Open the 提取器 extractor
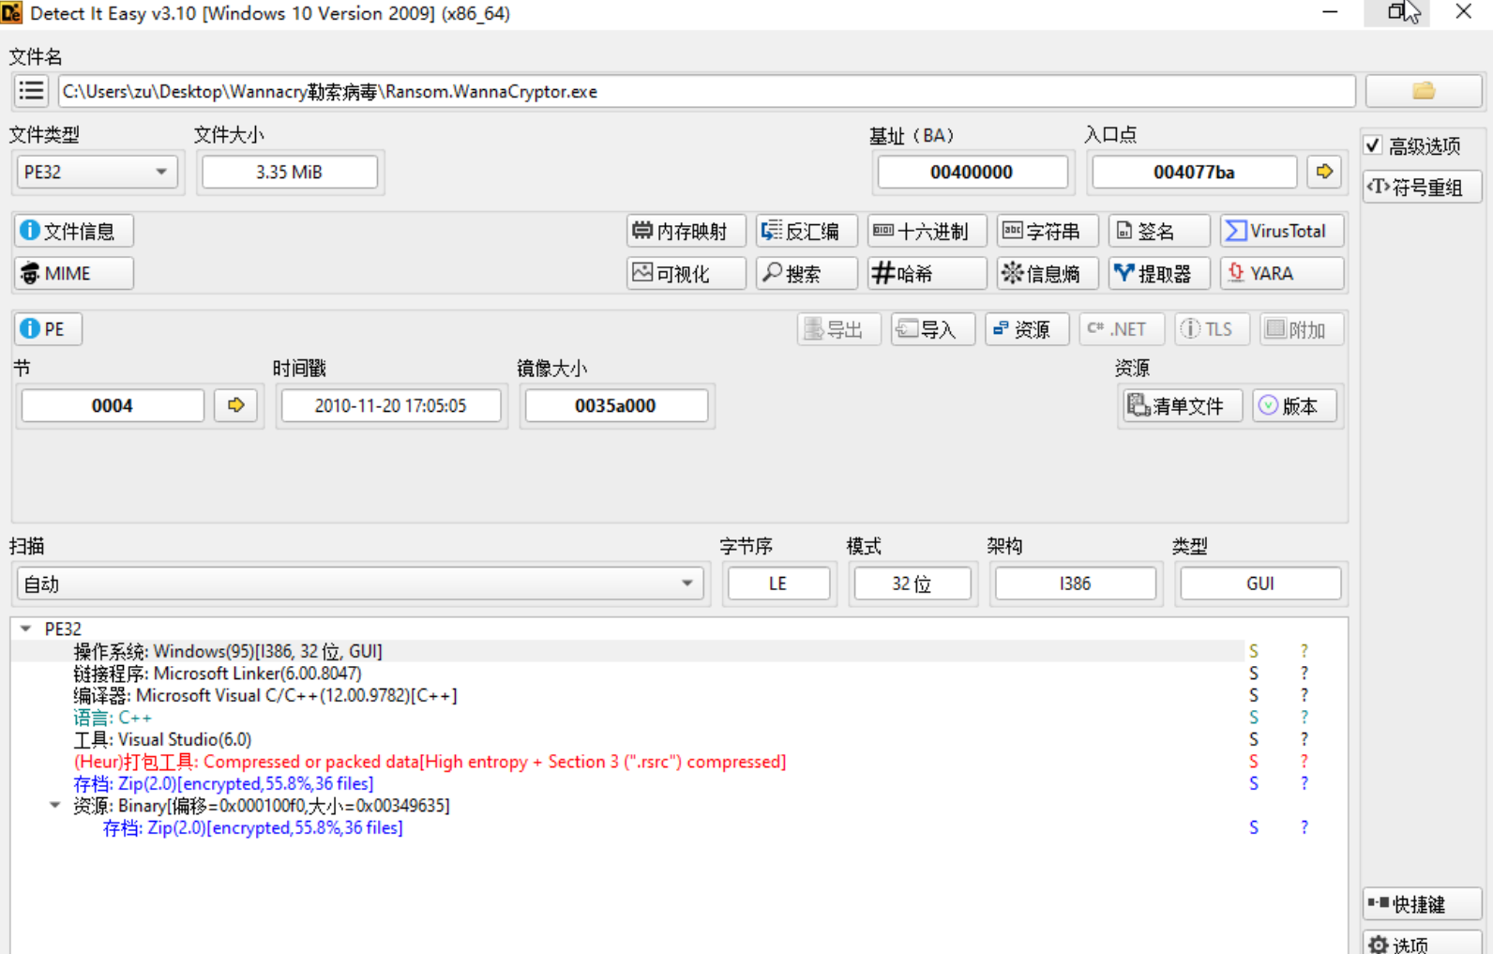Viewport: 1493px width, 954px height. click(x=1158, y=273)
